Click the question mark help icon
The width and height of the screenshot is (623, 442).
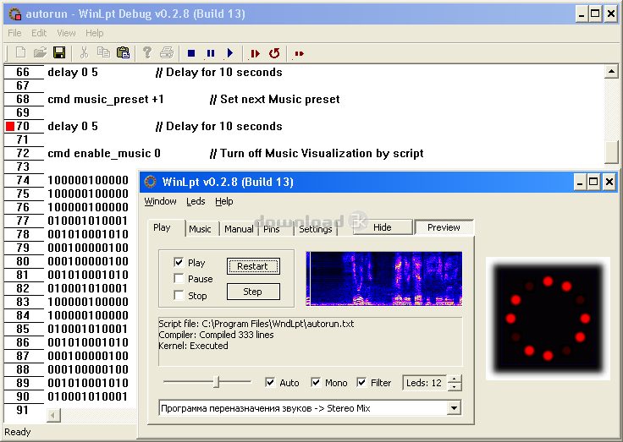click(x=147, y=52)
